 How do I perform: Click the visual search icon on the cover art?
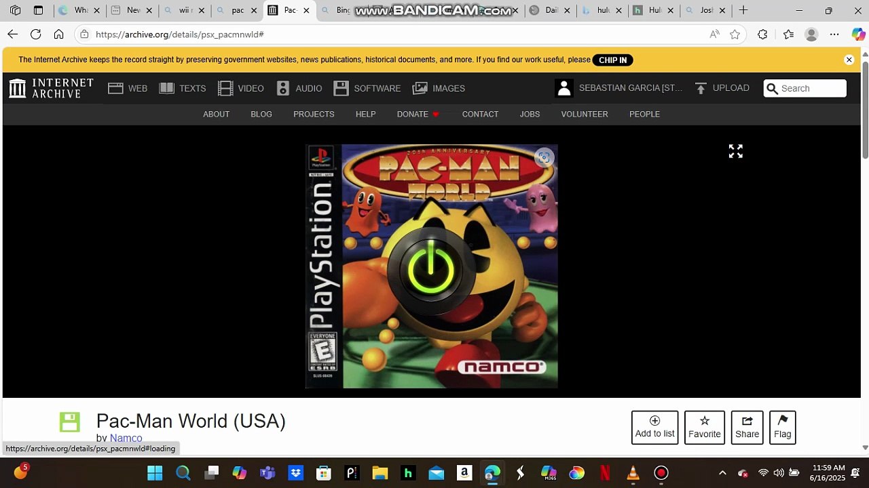tap(544, 158)
